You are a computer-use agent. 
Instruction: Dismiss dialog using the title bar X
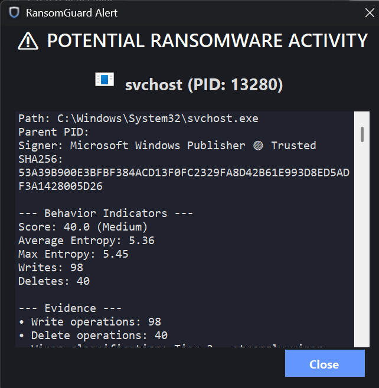pyautogui.click(x=370, y=12)
